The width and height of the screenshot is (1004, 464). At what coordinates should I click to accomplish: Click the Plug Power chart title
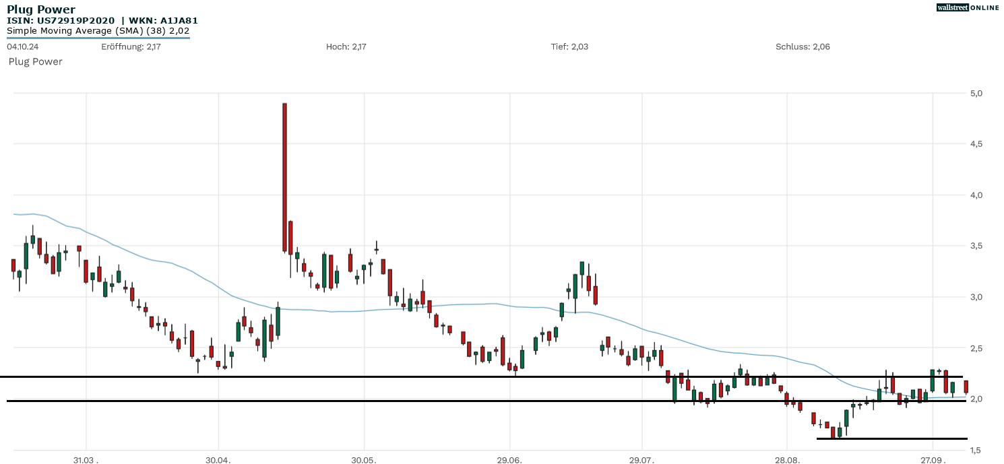(x=40, y=9)
